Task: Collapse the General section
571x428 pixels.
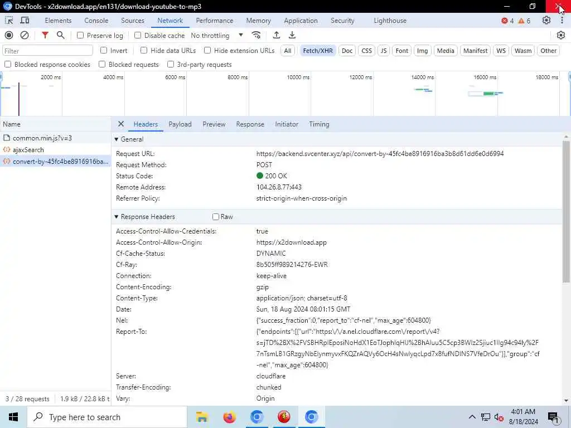Action: pos(116,139)
